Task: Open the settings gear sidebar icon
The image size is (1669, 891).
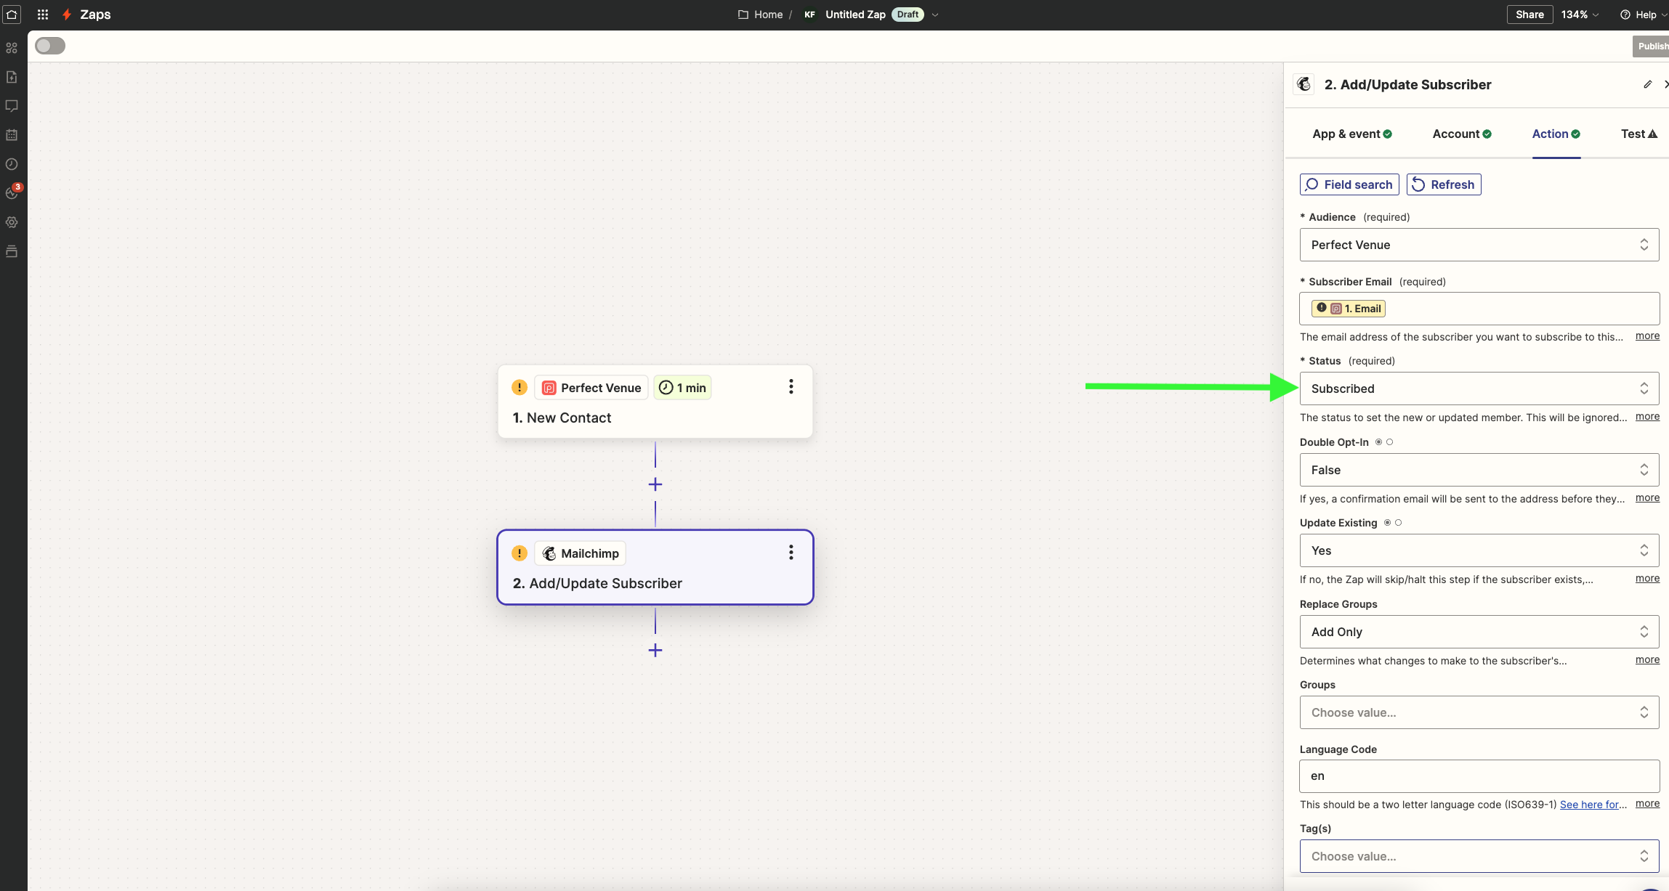Action: point(12,222)
